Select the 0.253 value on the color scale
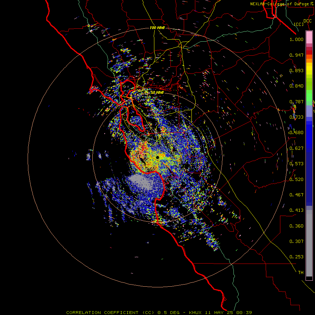315x315 pixels. coord(296,257)
